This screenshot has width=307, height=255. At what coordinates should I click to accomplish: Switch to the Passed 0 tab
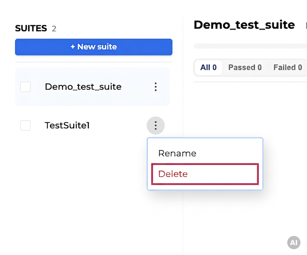(x=245, y=68)
